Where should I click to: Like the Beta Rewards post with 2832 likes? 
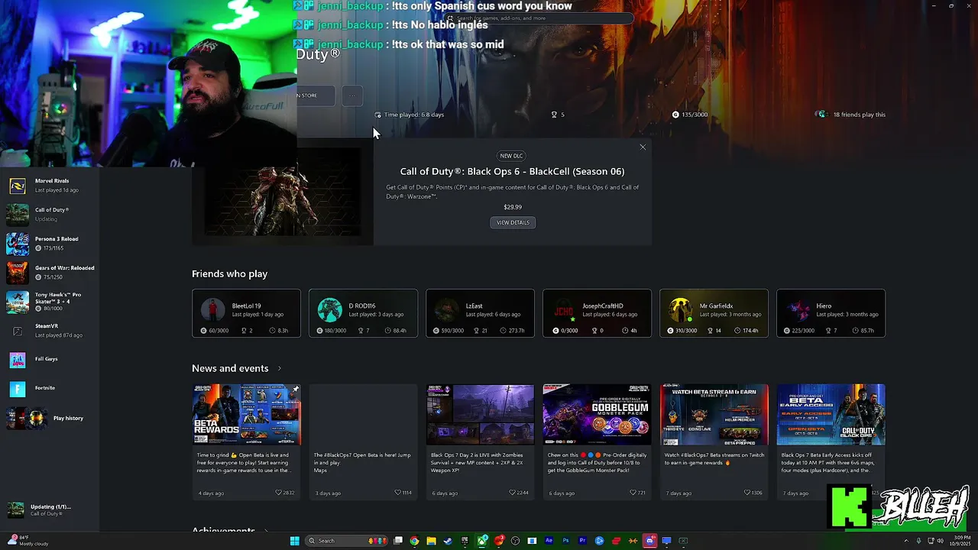(279, 493)
